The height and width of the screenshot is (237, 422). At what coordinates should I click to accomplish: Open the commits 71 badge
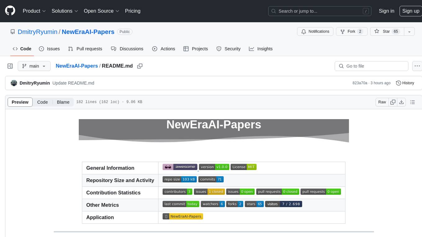pos(211,179)
